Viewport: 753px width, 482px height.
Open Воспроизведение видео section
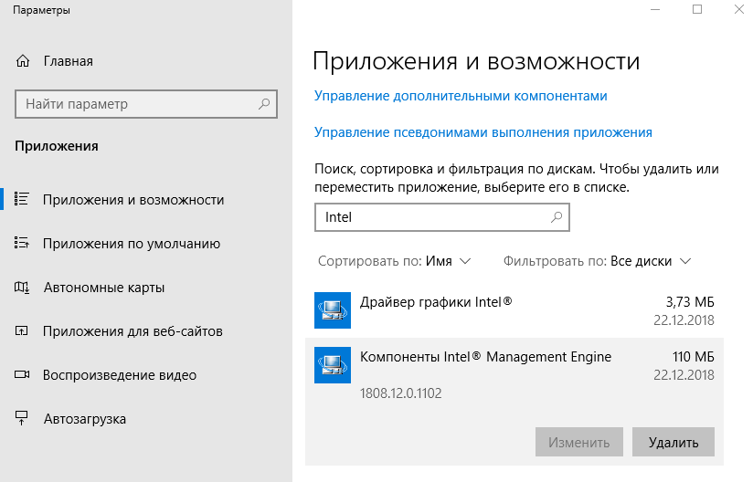click(120, 375)
